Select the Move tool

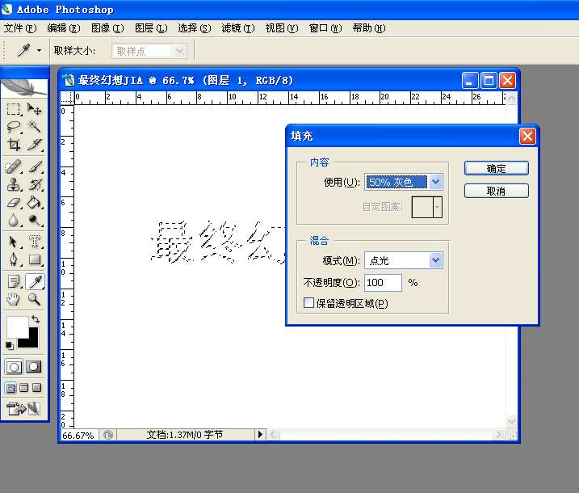pyautogui.click(x=35, y=109)
